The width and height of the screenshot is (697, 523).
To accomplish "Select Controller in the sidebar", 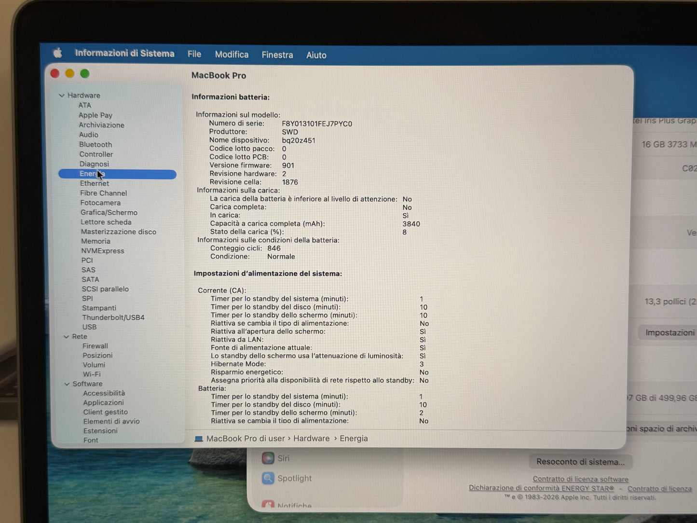I will (96, 154).
